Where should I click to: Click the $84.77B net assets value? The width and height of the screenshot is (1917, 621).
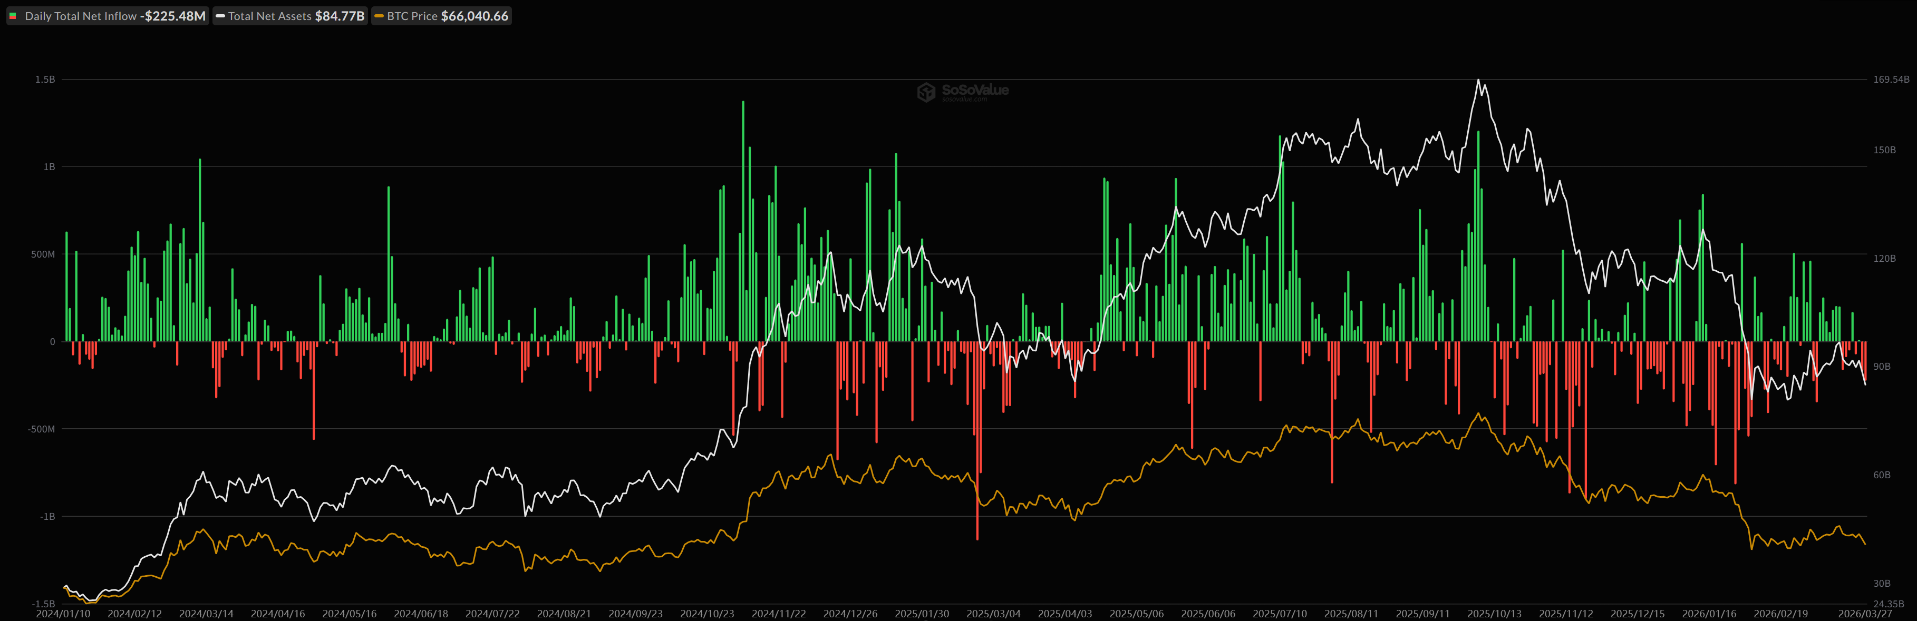pos(340,16)
